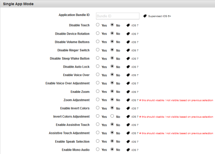Set Enable Voice Over to Yes

(97, 75)
